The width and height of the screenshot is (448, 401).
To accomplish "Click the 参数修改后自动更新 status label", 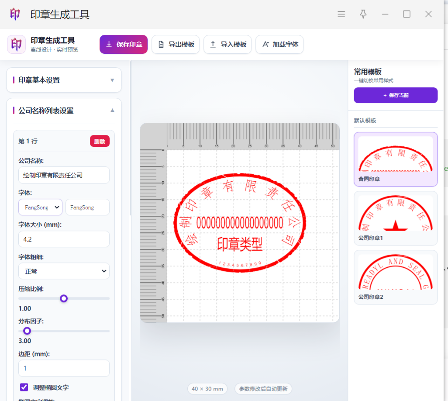I will point(263,389).
